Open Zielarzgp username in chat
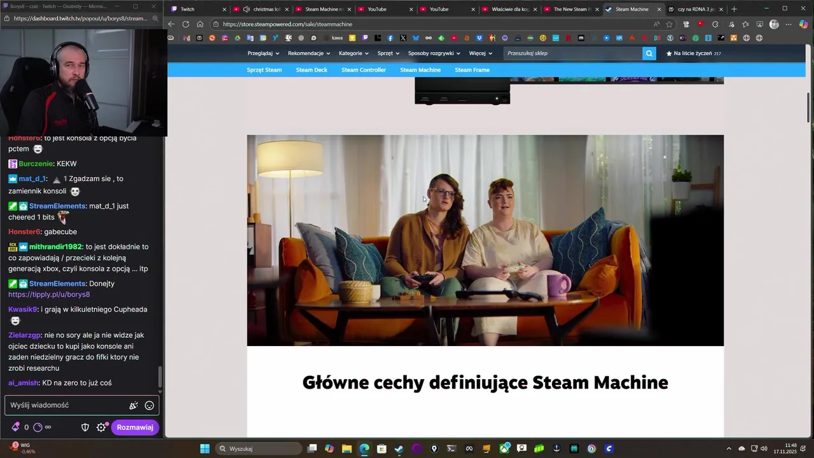Viewport: 814px width, 458px height. pos(25,335)
